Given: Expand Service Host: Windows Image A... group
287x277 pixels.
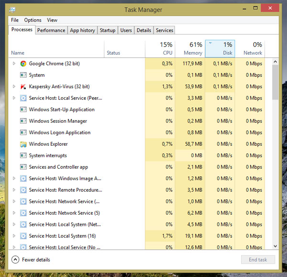Looking at the screenshot, I should (14, 179).
